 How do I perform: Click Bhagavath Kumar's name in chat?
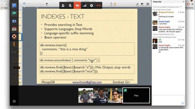166,12
